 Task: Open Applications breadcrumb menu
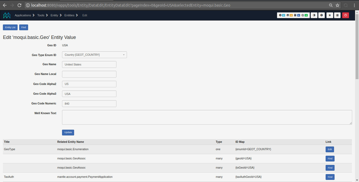coord(25,15)
